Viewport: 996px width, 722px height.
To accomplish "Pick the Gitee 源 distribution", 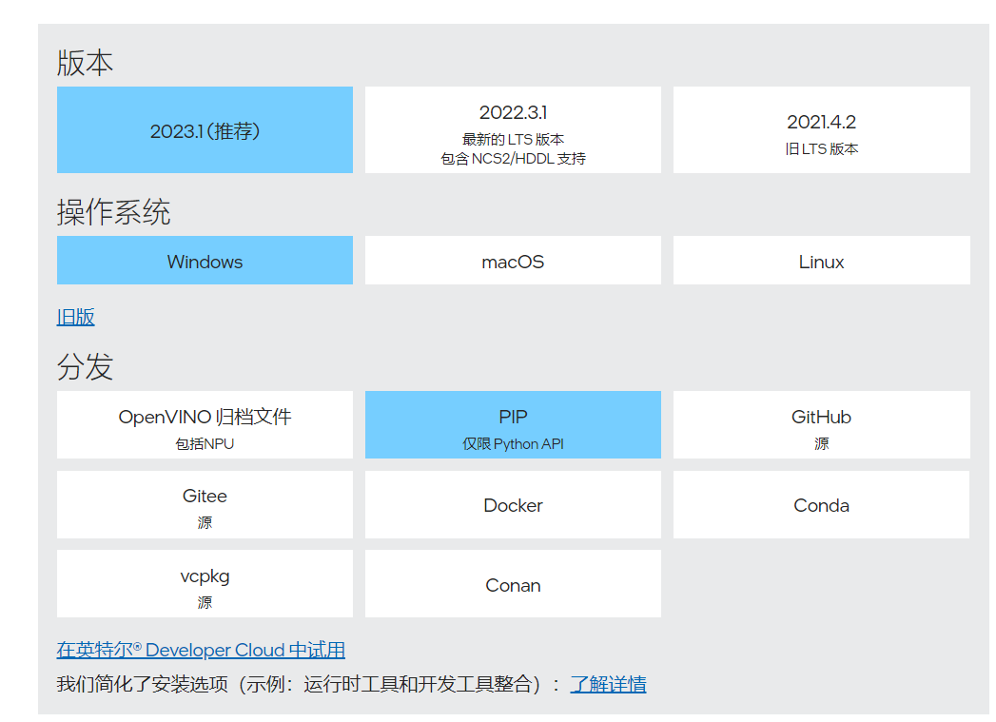I will coord(205,505).
